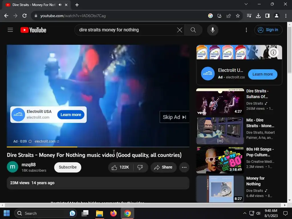The width and height of the screenshot is (292, 219).
Task: Go back with the browser back arrow
Action: tap(6, 16)
